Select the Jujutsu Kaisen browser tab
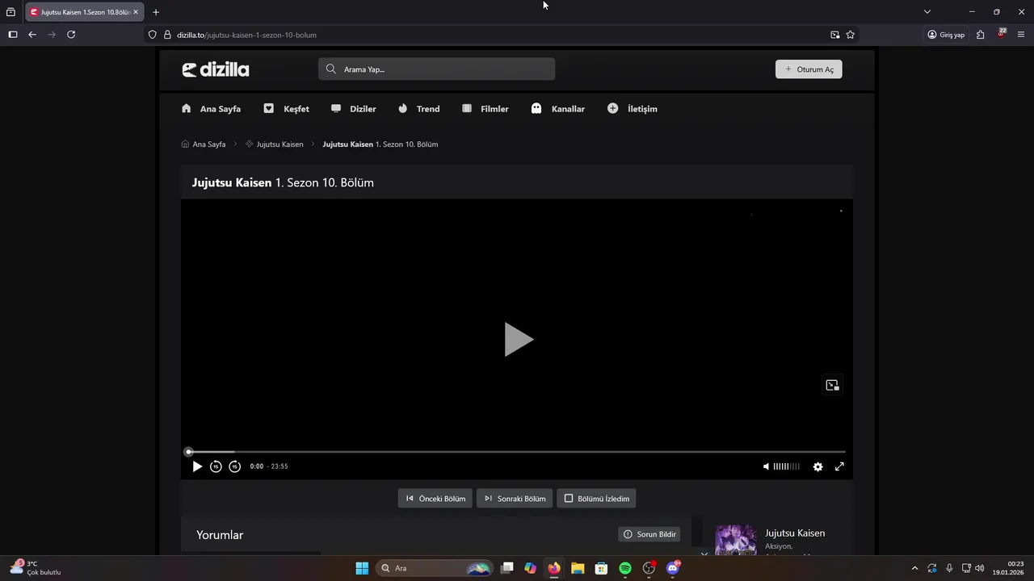 [x=85, y=12]
